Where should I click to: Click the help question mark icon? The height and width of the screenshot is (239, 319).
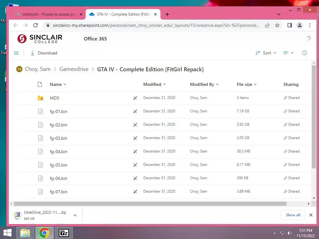click(x=309, y=39)
